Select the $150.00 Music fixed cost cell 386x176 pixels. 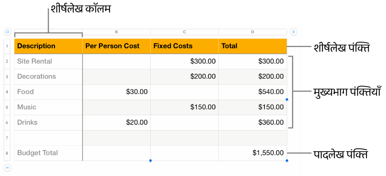point(184,107)
